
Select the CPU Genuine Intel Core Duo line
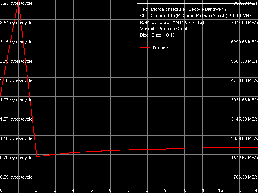coord(187,16)
